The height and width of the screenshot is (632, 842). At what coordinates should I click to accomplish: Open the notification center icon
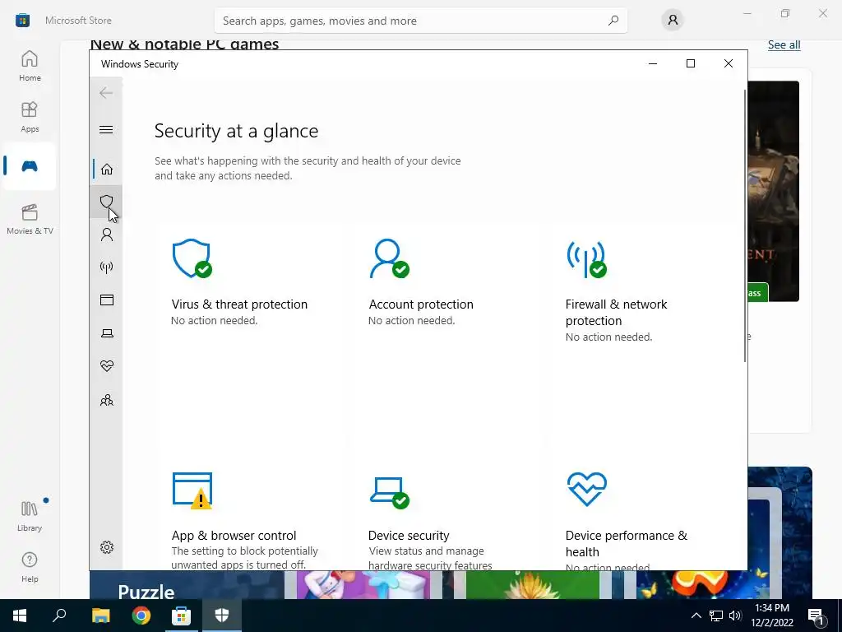coord(817,616)
